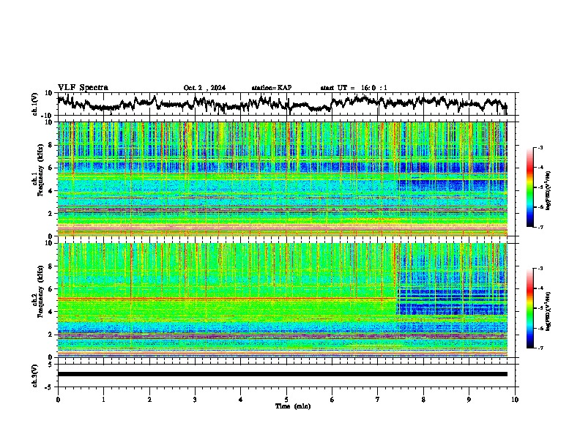Image resolution: width=580 pixels, height=448 pixels.
Task: Click the "-3" label on ch.1 color bar
Action: 540,148
